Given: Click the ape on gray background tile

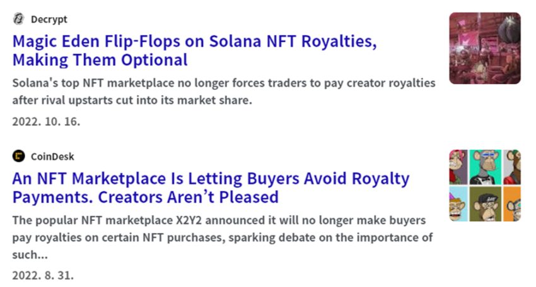Looking at the screenshot, I should (x=512, y=167).
